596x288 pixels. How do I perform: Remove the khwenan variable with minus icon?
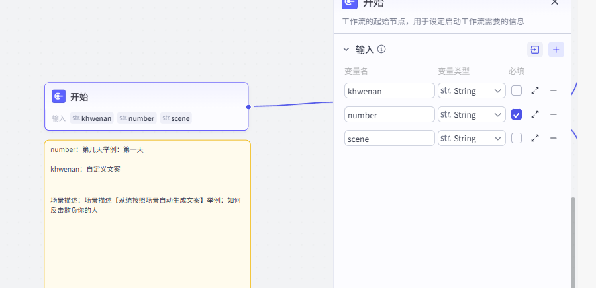click(x=554, y=90)
